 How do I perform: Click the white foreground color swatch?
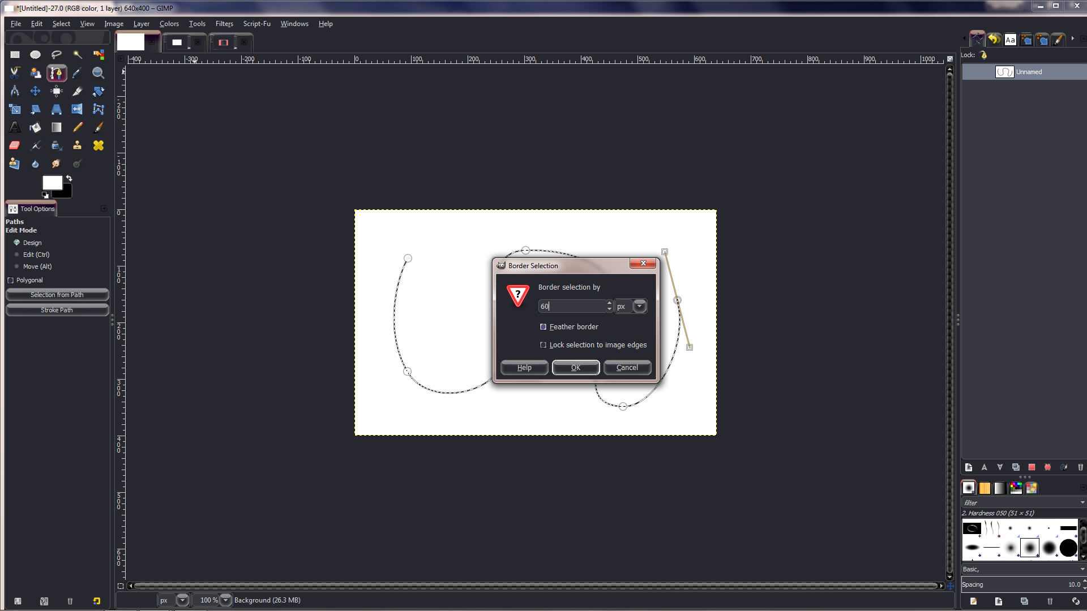click(52, 183)
